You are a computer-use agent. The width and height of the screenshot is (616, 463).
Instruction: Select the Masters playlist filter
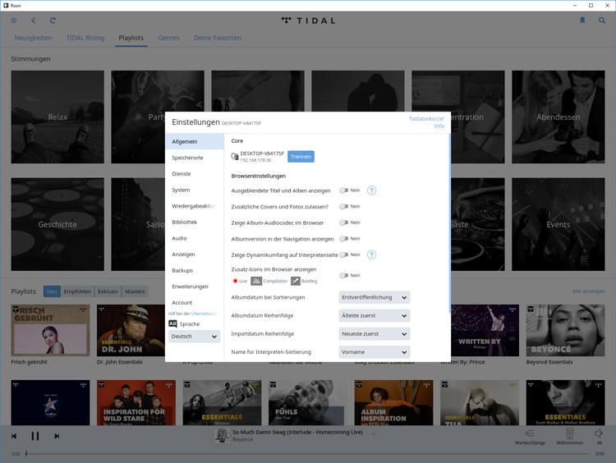click(136, 291)
